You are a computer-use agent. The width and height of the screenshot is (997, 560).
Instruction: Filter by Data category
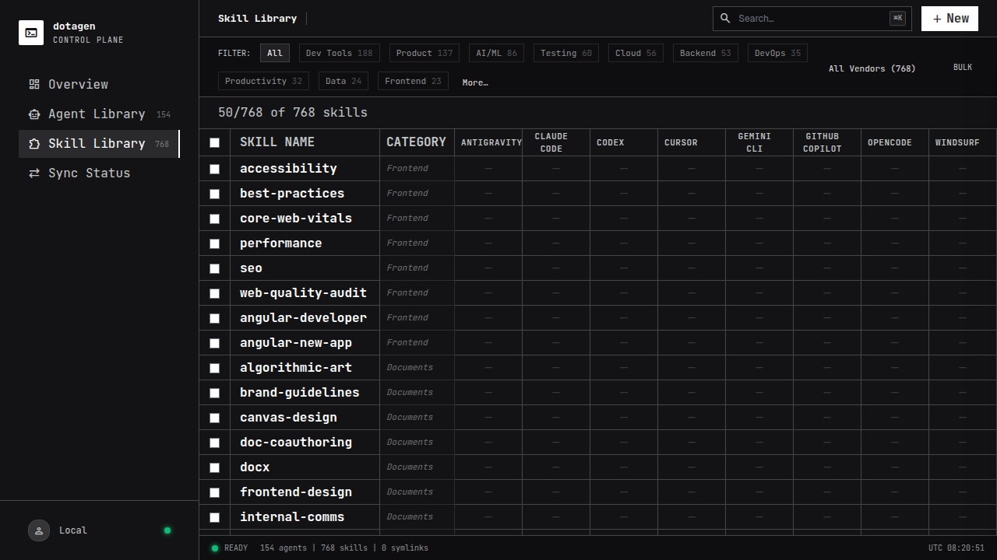tap(343, 81)
